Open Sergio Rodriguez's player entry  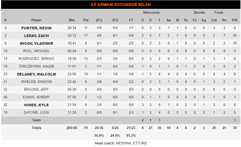[36, 59]
